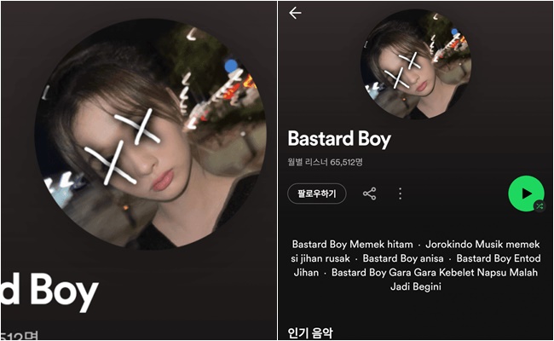The width and height of the screenshot is (554, 341).
Task: Tap the green play button
Action: click(526, 193)
